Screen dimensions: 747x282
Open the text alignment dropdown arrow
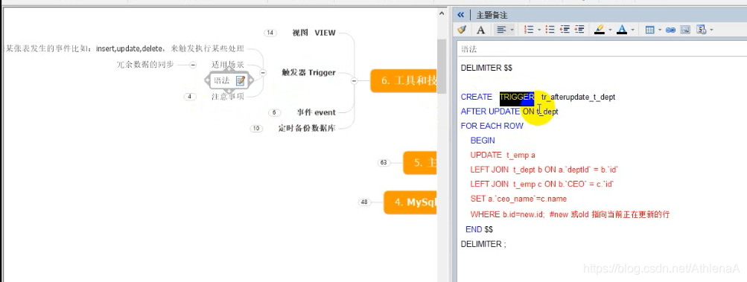point(512,30)
